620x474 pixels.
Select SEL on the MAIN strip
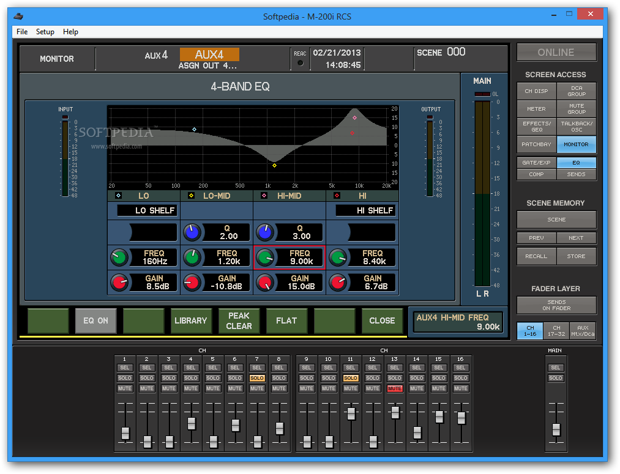tap(556, 368)
